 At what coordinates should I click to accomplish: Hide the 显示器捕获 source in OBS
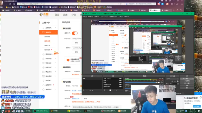(120, 87)
